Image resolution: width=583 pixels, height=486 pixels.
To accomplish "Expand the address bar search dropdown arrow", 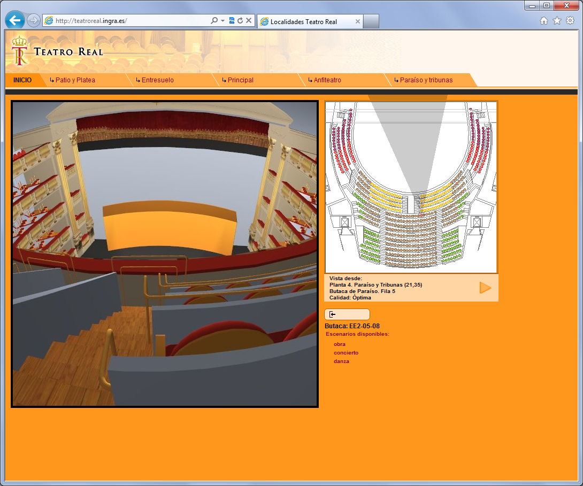I will (223, 21).
